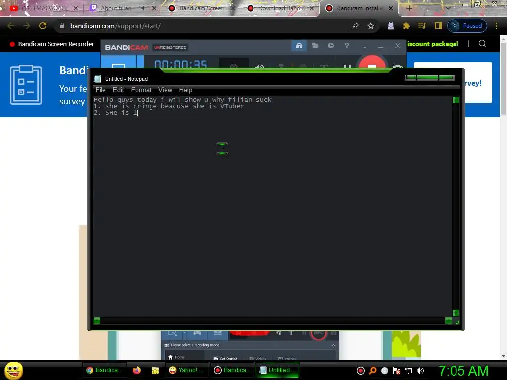Click the Notepad horizontal scrollbar right arrow
This screenshot has width=507, height=380.
click(x=448, y=320)
